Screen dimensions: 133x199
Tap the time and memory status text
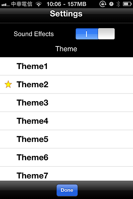click(66, 4)
